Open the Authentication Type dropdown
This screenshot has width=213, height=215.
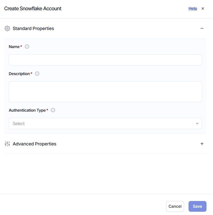click(x=105, y=124)
